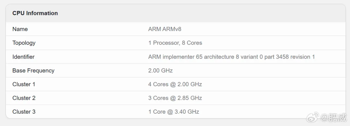Click the 4 Cores @ 2.00 GHz value
The height and width of the screenshot is (126, 350).
[x=175, y=84]
